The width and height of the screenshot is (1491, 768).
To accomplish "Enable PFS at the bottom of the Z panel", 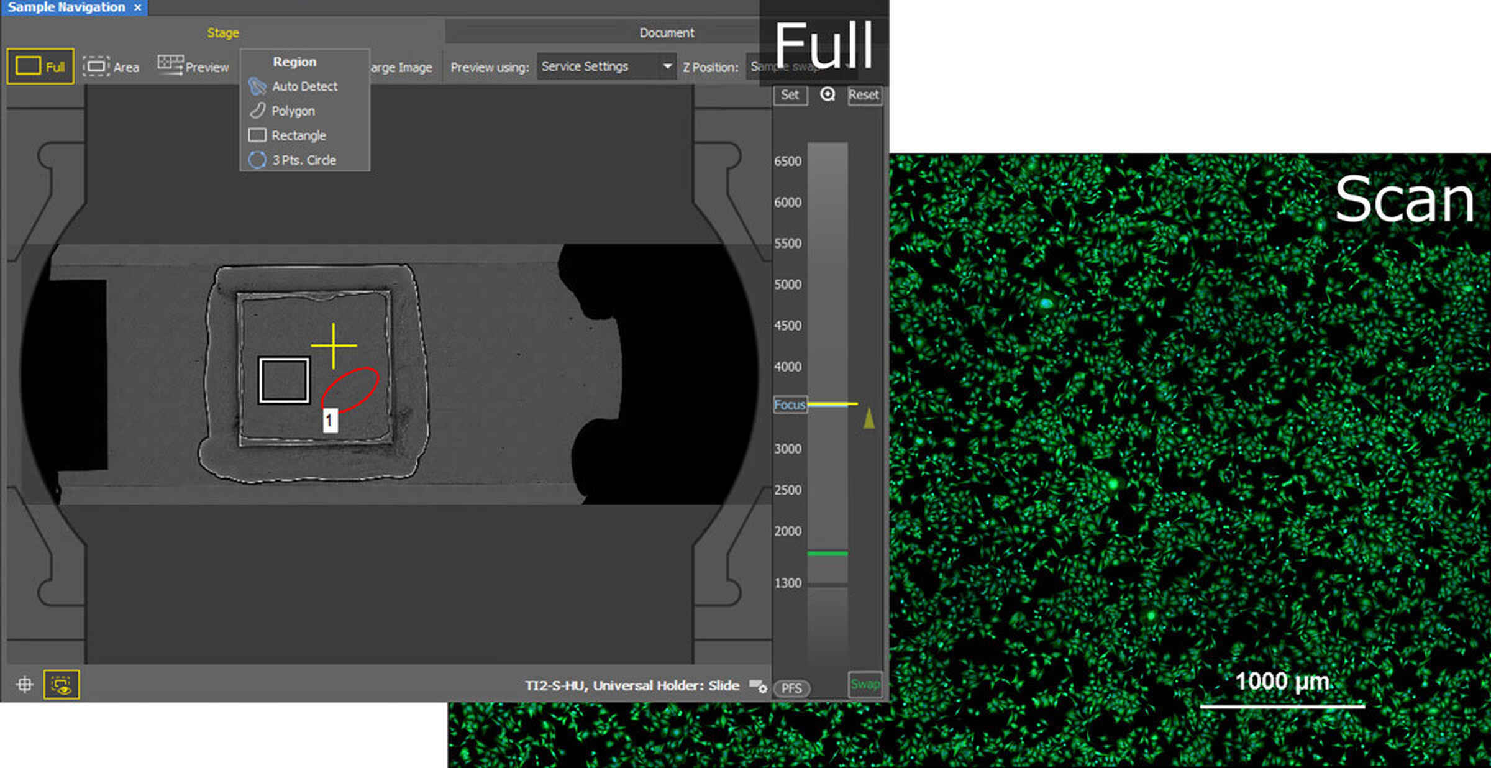I will point(791,688).
